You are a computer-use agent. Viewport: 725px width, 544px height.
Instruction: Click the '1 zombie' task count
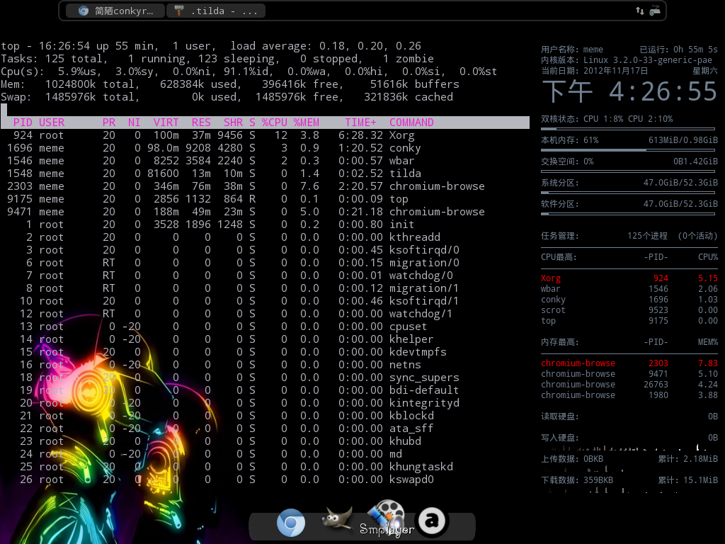pos(409,59)
